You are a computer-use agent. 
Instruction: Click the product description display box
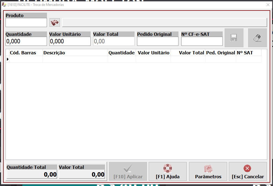point(164,23)
